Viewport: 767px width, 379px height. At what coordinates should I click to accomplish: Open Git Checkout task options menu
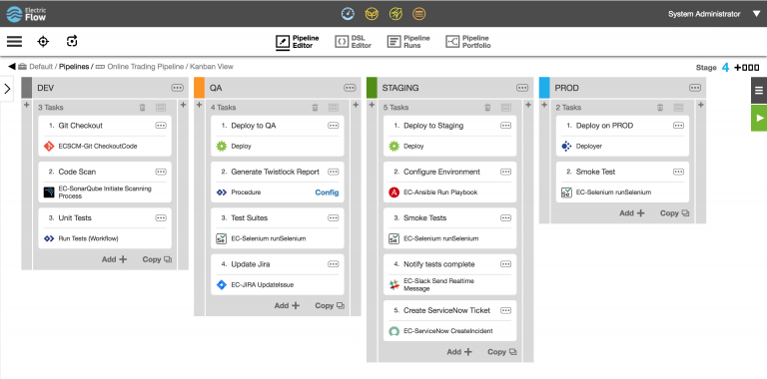[161, 126]
